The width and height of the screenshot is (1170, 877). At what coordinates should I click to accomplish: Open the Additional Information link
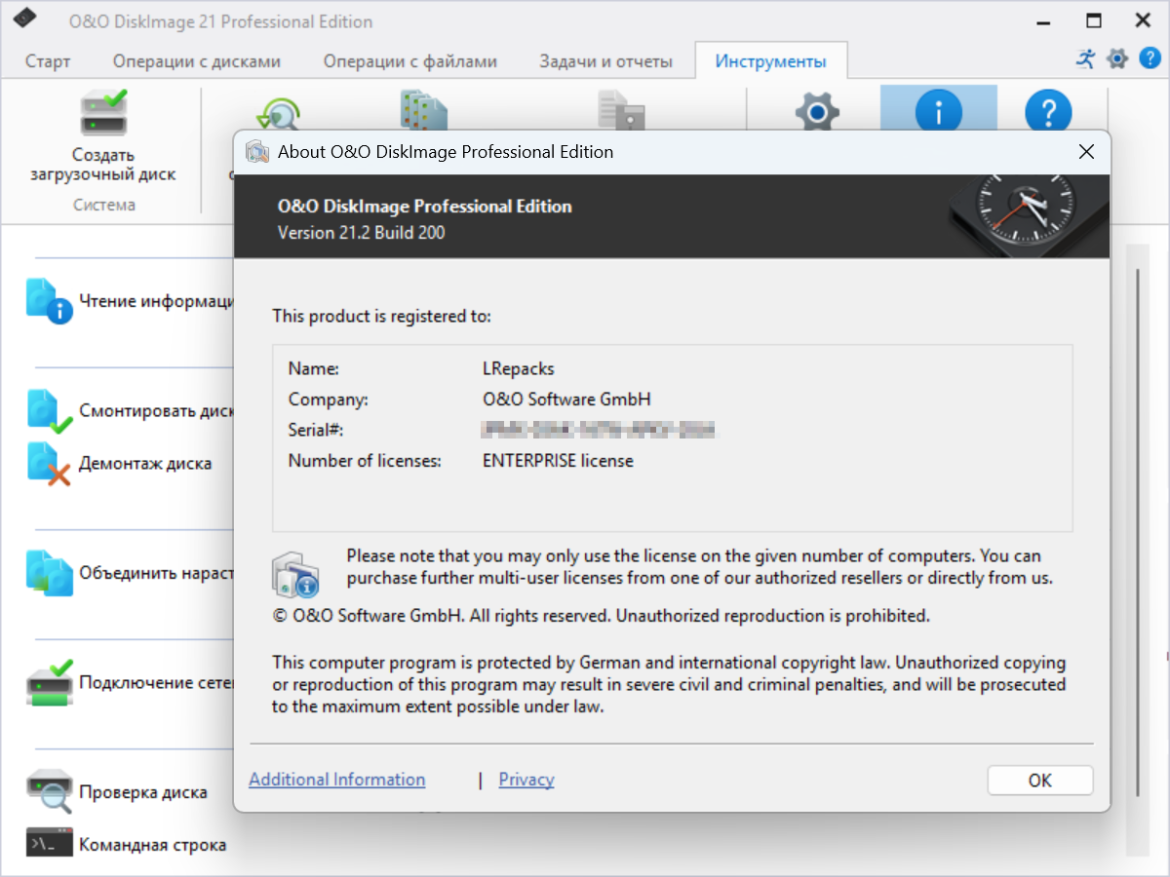337,780
